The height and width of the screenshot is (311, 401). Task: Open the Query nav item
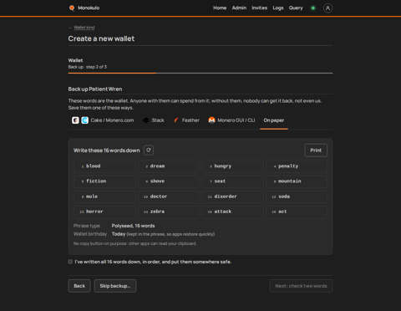(x=296, y=8)
